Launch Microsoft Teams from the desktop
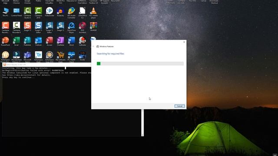This screenshot has height=156, width=278. pyautogui.click(x=27, y=57)
